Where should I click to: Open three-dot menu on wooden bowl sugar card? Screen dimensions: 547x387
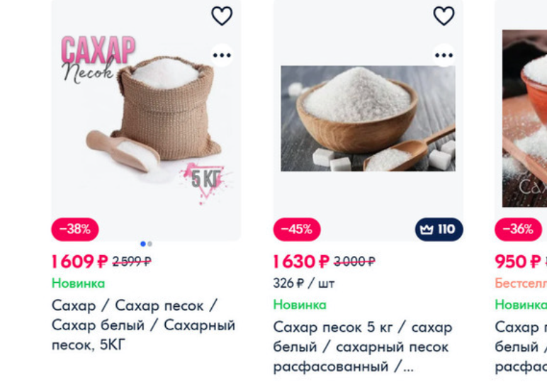tap(444, 55)
